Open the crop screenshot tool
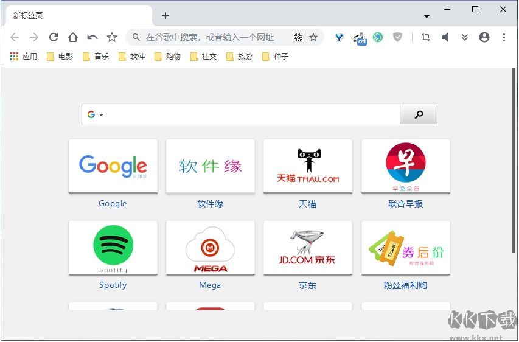The height and width of the screenshot is (342, 519). pyautogui.click(x=426, y=37)
